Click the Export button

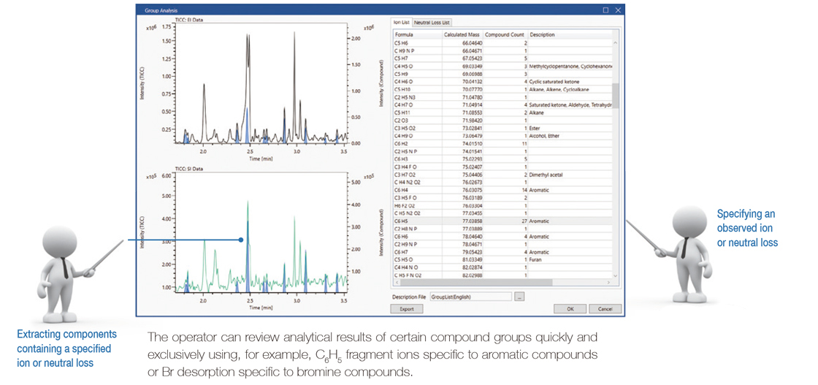(407, 309)
